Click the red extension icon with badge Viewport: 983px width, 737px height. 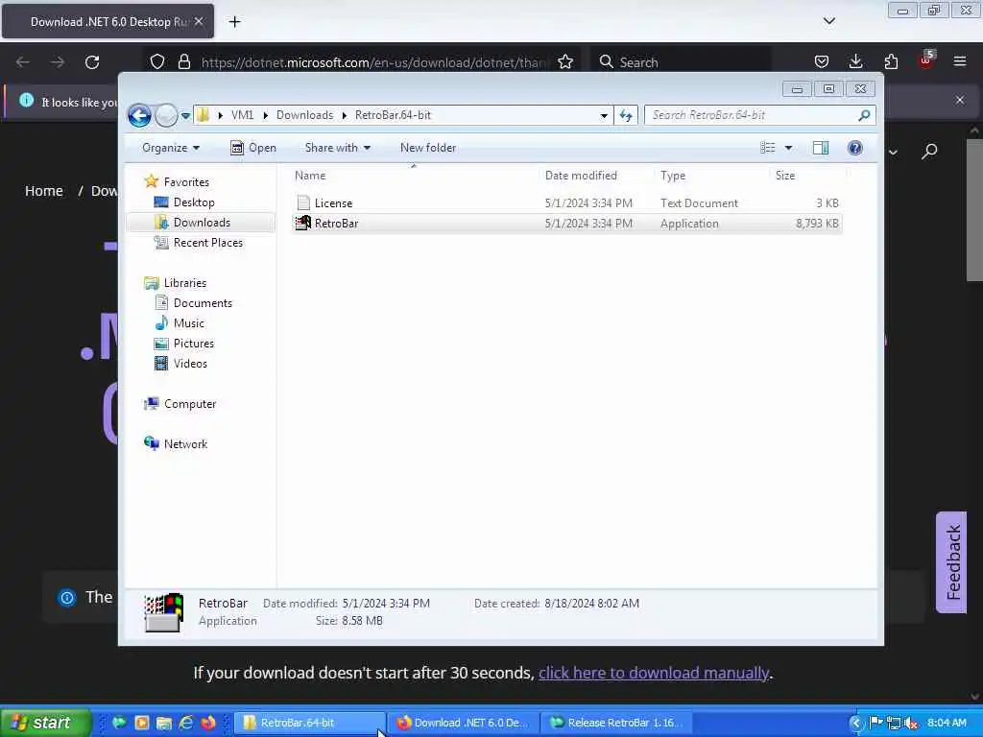(926, 60)
